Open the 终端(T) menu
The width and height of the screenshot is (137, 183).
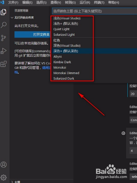(x=99, y=2)
